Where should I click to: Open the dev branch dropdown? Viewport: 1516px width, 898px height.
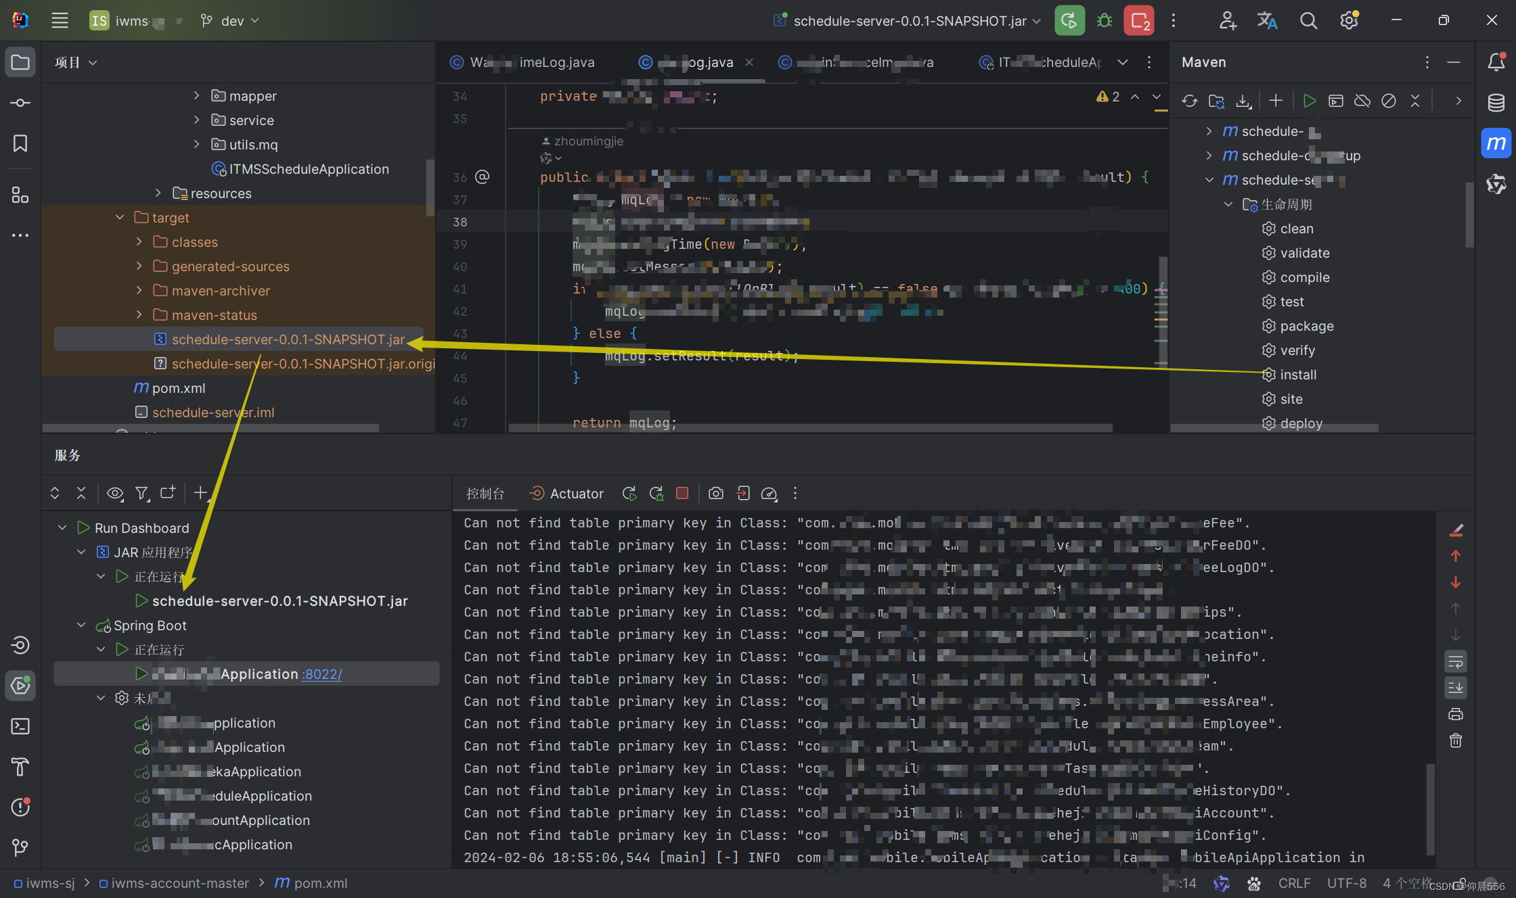click(x=230, y=20)
